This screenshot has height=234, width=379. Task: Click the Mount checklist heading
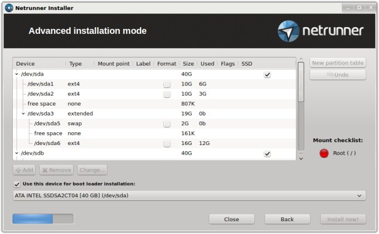[338, 141]
